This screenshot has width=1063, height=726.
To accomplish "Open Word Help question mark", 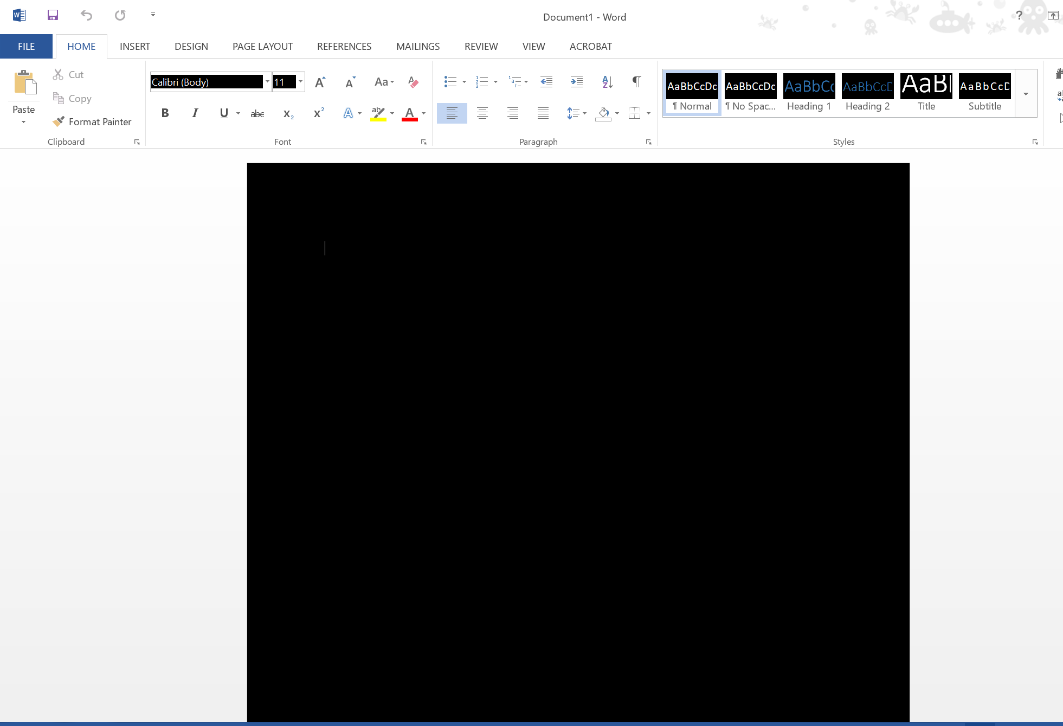I will coord(1019,15).
